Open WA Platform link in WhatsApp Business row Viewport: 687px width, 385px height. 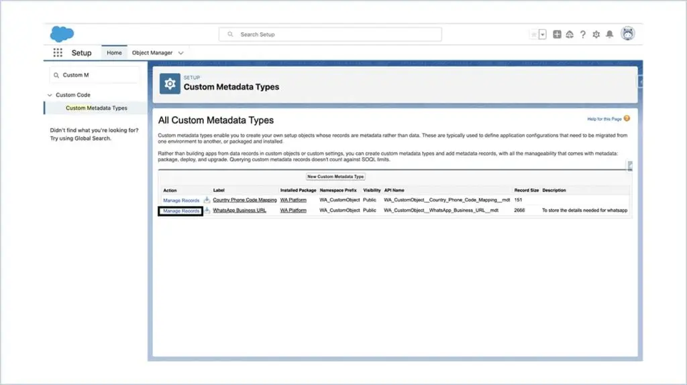point(293,210)
